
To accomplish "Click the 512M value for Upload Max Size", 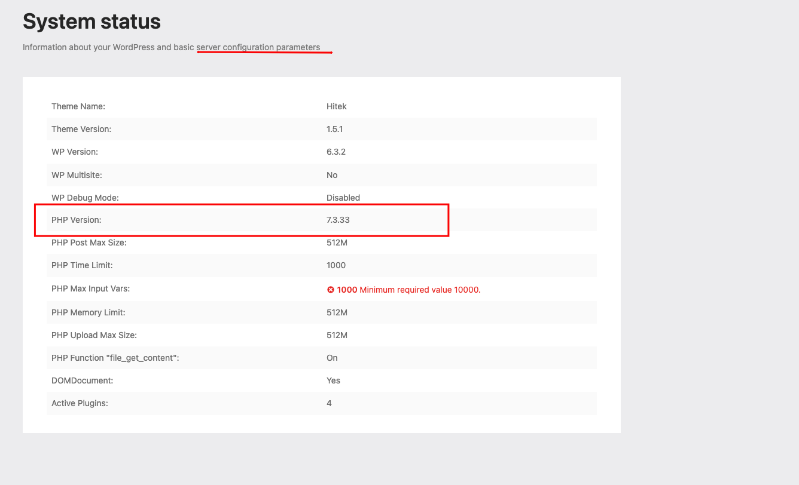I will [337, 335].
